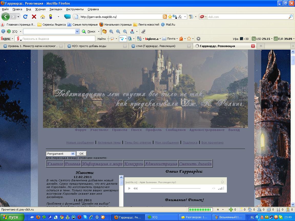Open the Журнал menu
Image resolution: width=295 pixels, height=221 pixels.
(40, 9)
